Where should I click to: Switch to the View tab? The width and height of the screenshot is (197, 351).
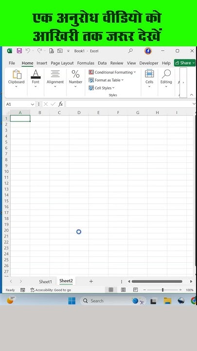(131, 63)
